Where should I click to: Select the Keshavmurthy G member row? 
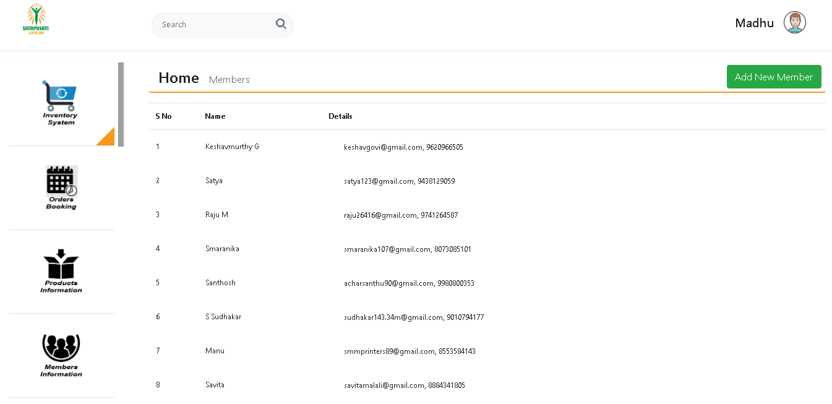(232, 147)
